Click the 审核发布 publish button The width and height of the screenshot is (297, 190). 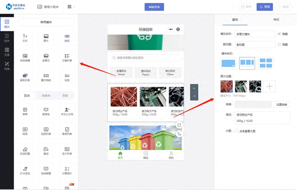point(154,7)
